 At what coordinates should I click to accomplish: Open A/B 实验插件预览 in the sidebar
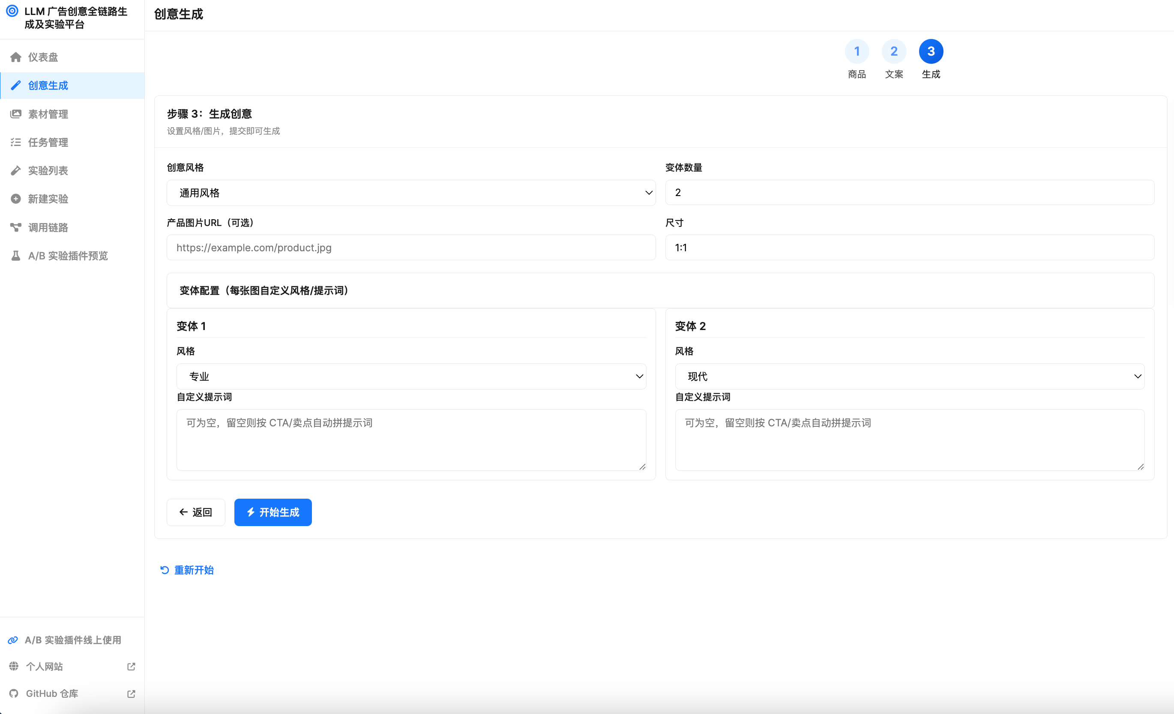coord(72,256)
